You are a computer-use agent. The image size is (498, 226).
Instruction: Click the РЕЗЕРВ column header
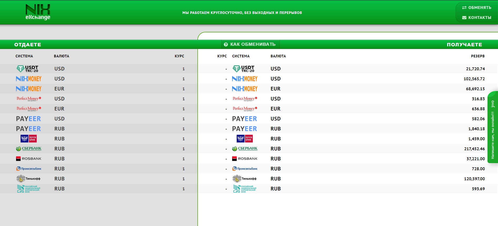(x=478, y=56)
